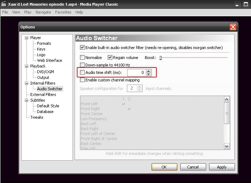
Task: Uncheck the Regain volume option
Action: (110, 58)
